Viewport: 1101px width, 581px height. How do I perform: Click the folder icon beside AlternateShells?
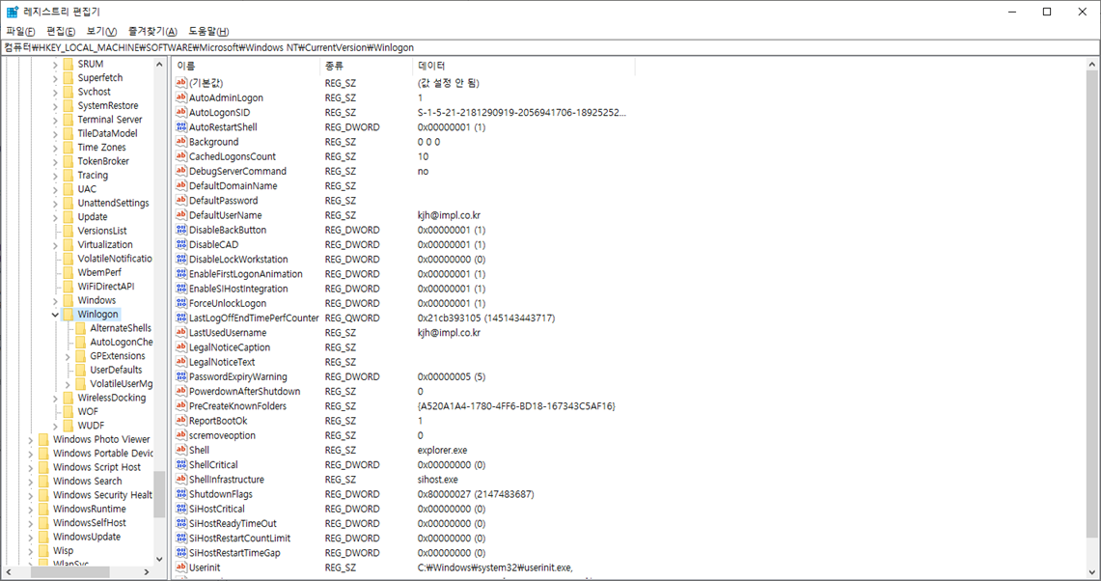pyautogui.click(x=81, y=328)
